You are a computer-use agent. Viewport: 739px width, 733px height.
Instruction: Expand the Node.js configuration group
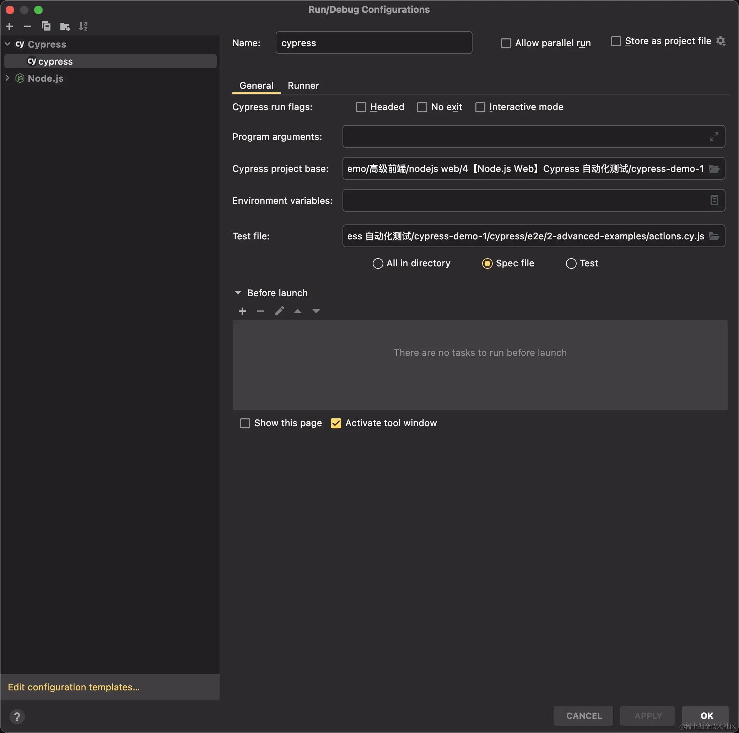(7, 78)
